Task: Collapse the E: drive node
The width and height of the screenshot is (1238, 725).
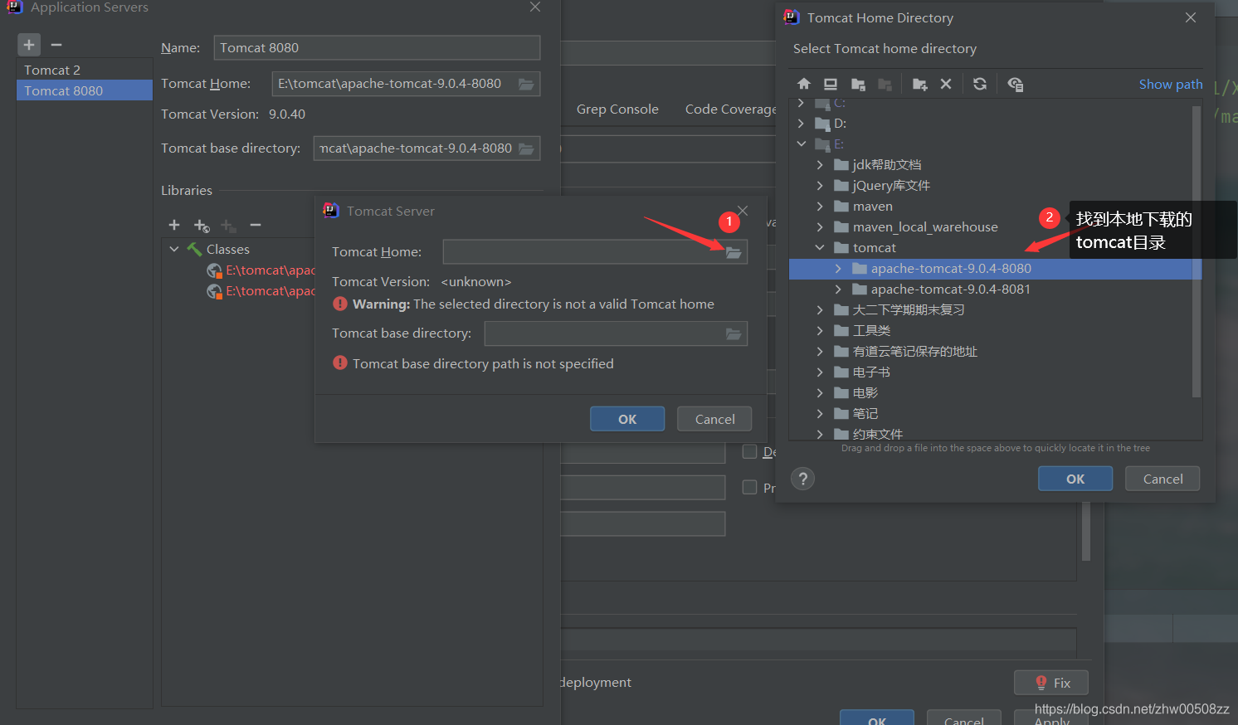Action: pos(801,144)
